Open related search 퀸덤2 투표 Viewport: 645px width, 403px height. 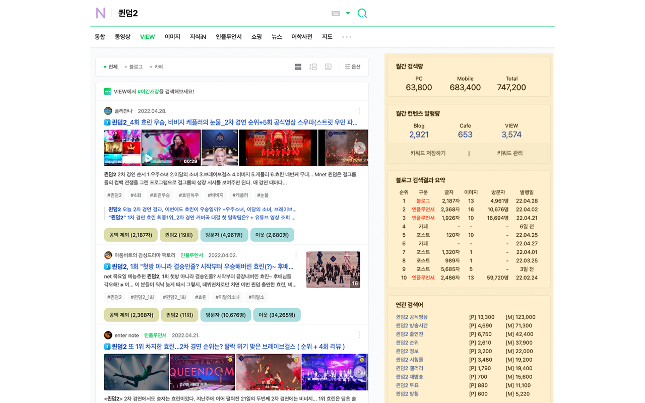click(x=407, y=385)
